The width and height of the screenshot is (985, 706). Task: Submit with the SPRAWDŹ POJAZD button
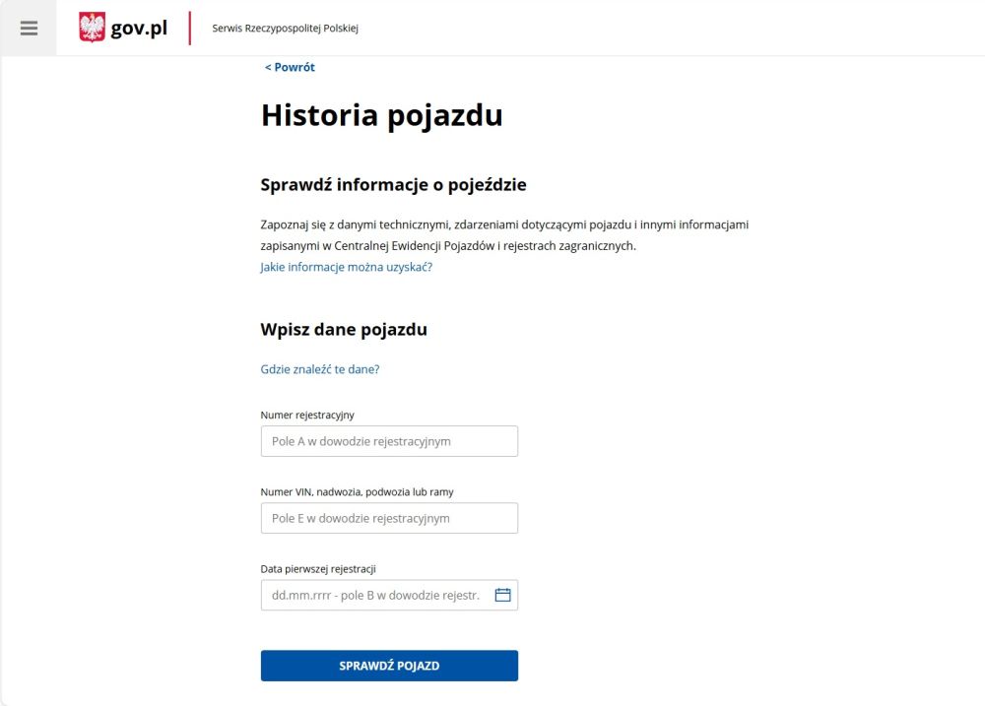[389, 666]
